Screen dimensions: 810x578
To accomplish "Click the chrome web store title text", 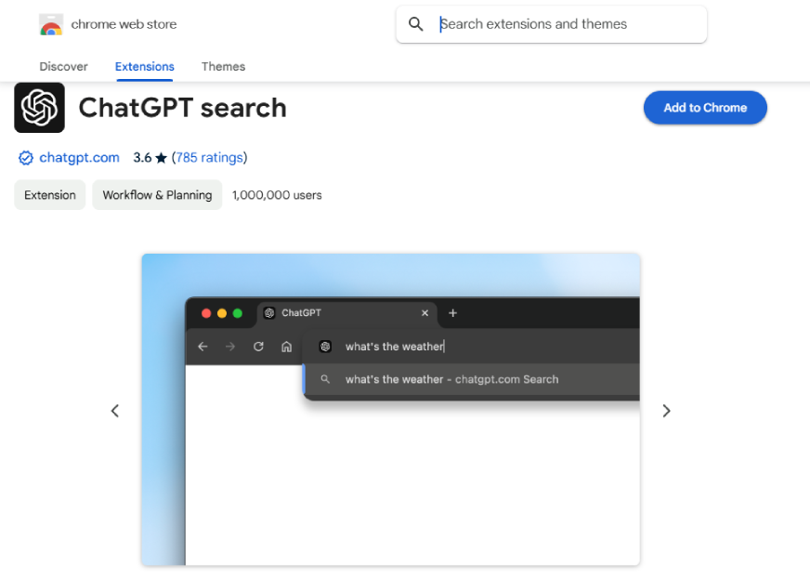I will tap(124, 24).
